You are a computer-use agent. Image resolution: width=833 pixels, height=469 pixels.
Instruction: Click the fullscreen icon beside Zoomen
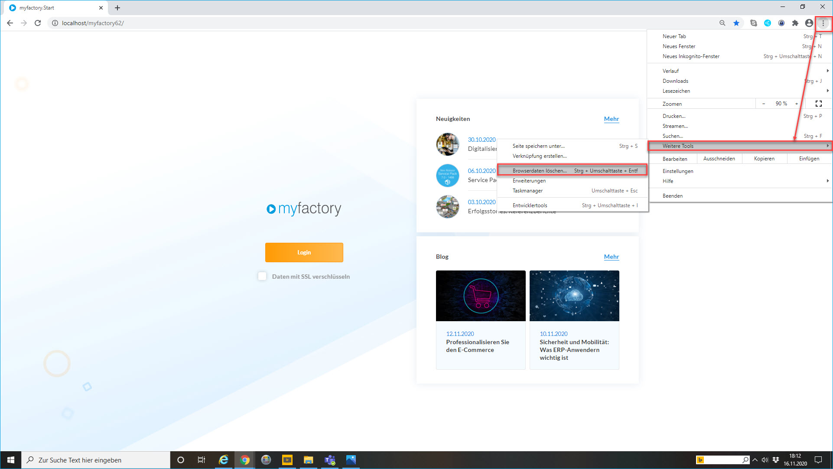[x=818, y=104]
